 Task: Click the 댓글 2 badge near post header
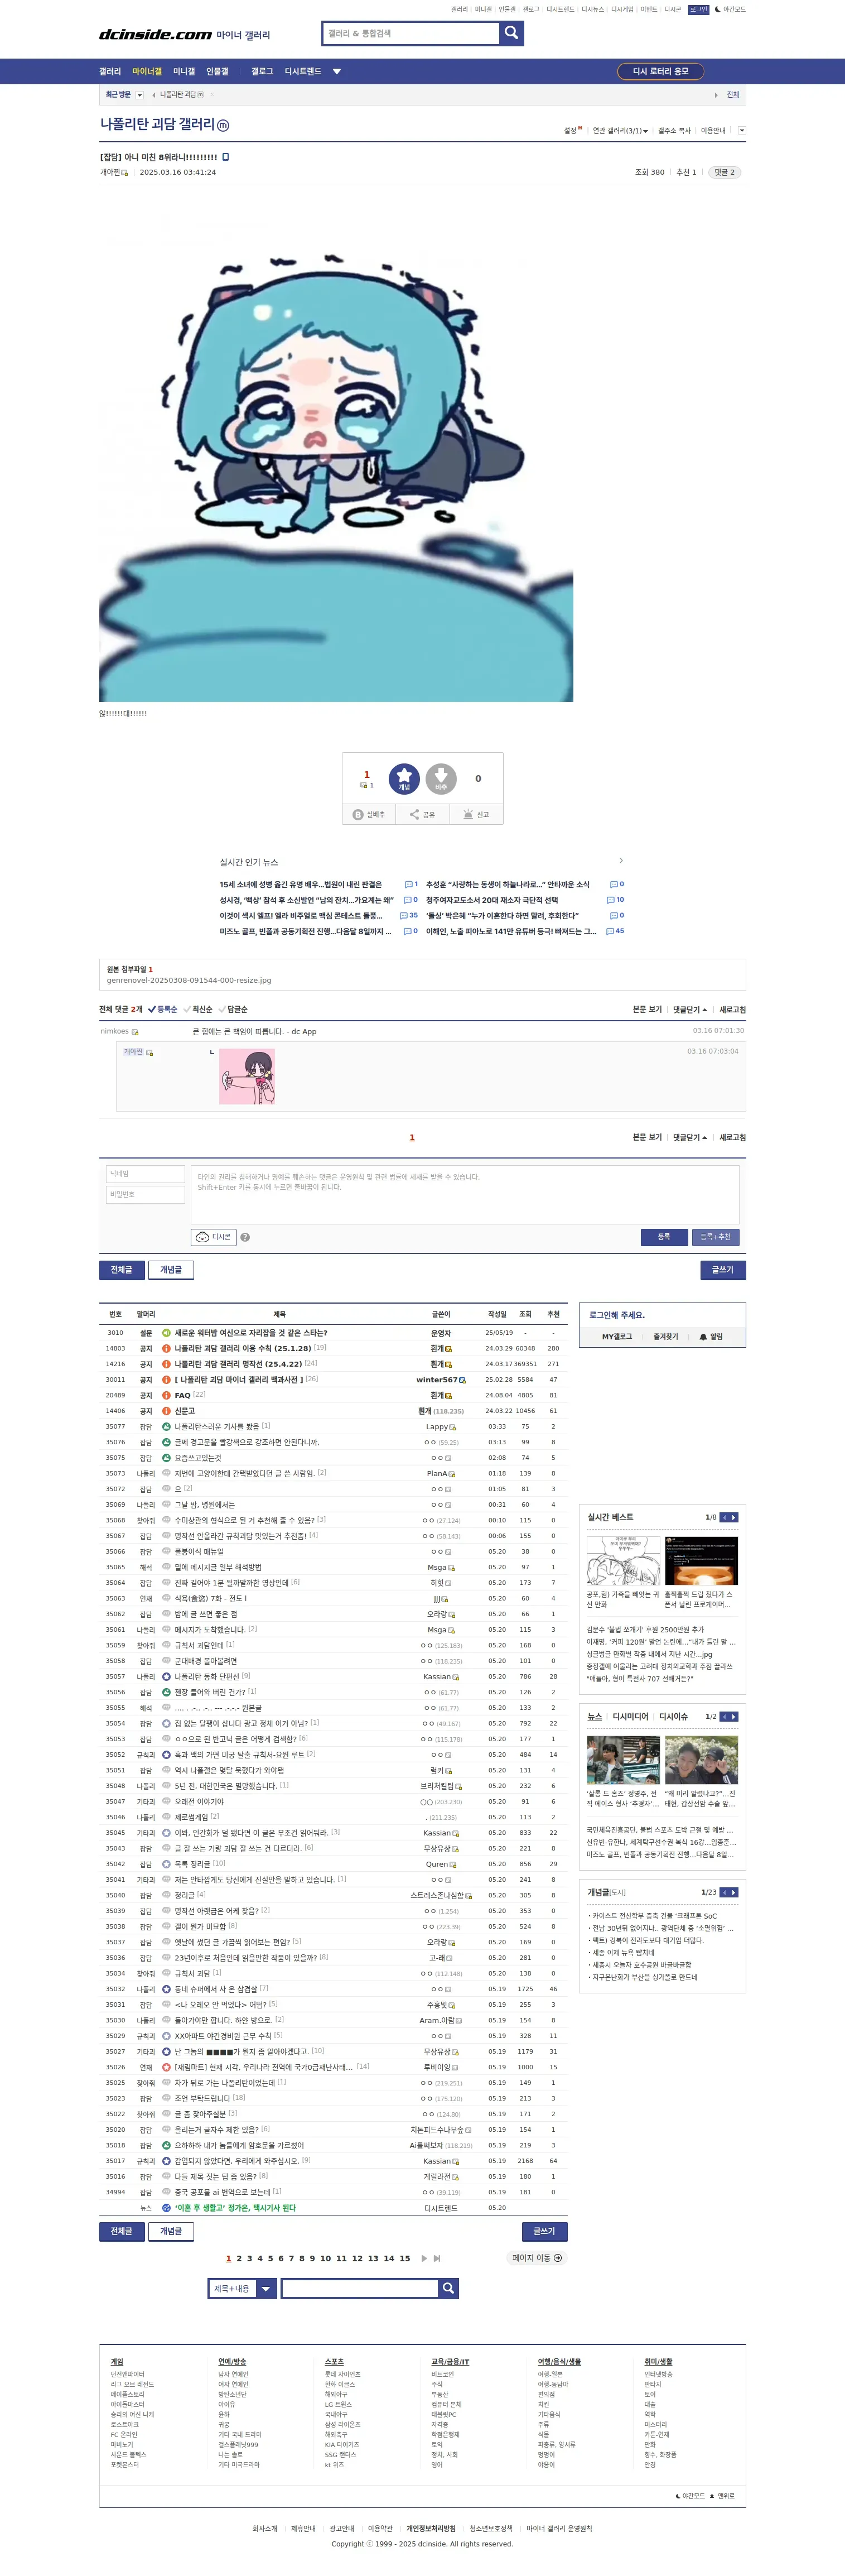724,172
